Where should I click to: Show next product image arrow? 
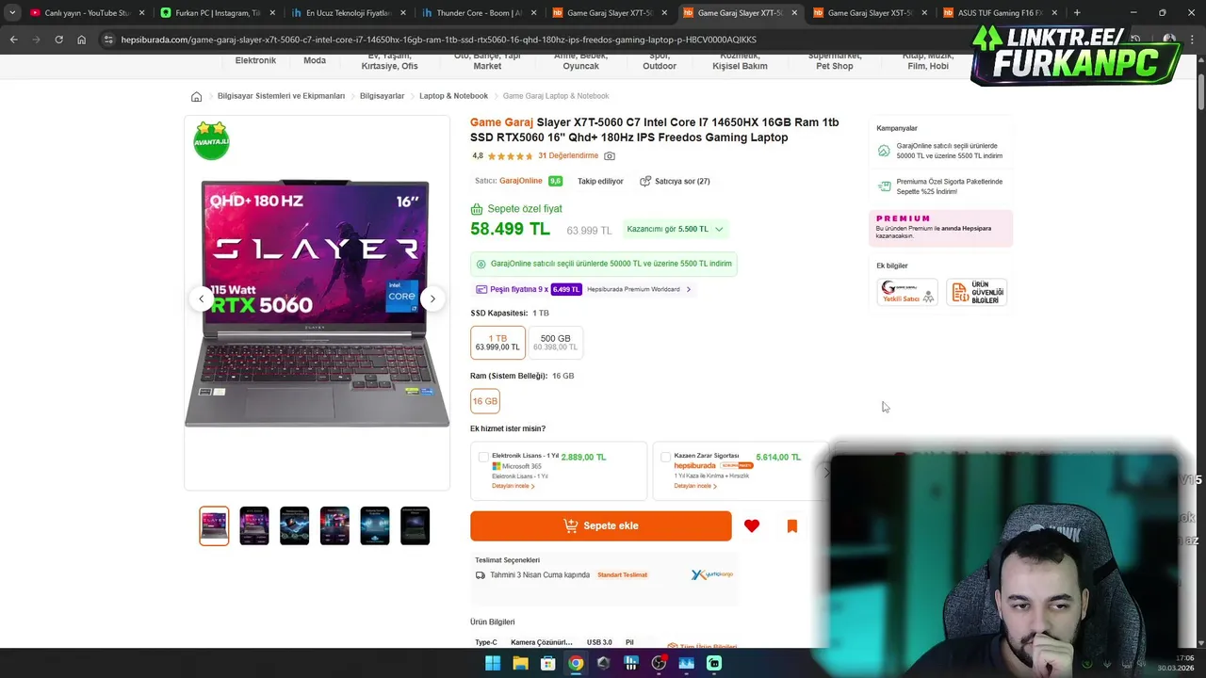pos(432,299)
